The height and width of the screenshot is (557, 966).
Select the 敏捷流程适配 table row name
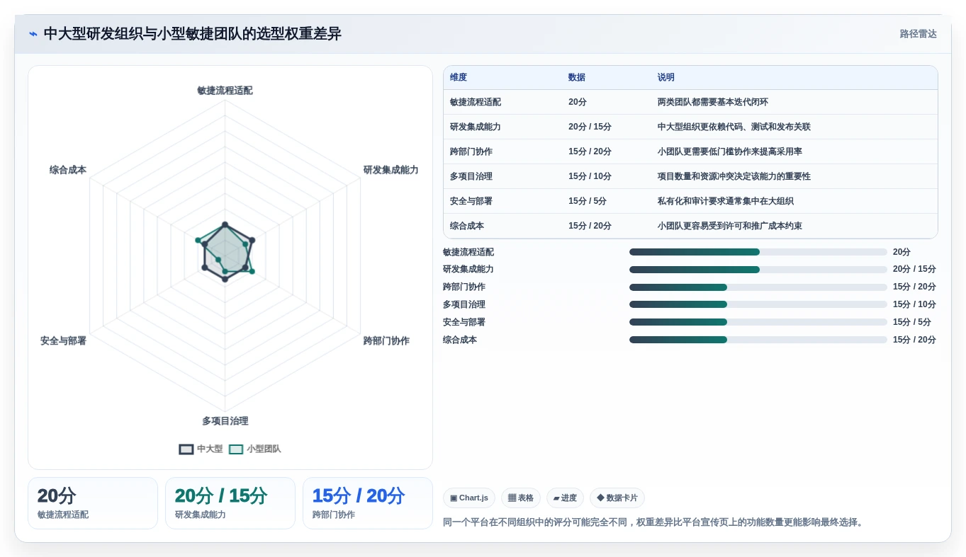(476, 102)
